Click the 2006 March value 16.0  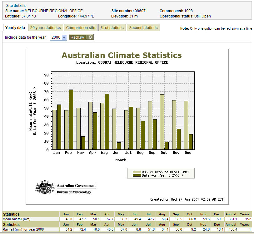pyautogui.click(x=96, y=229)
